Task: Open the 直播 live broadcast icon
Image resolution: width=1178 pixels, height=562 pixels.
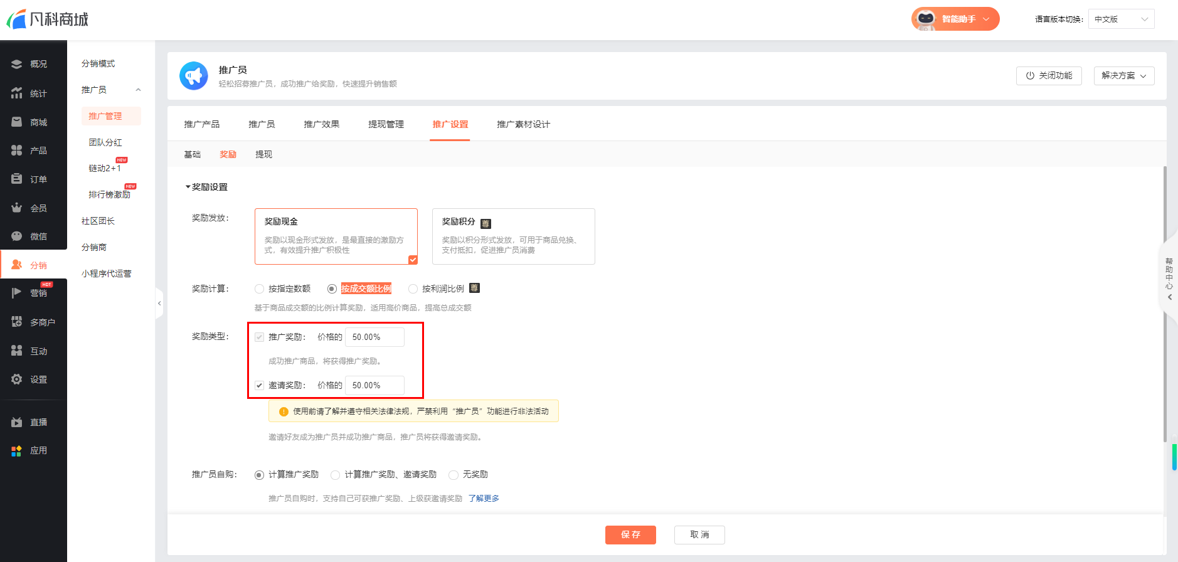Action: tap(17, 422)
